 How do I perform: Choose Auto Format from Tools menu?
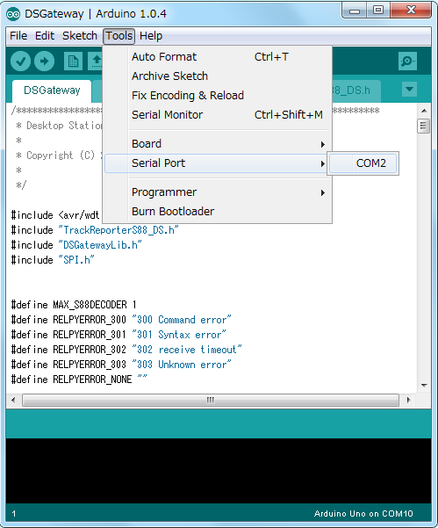[219, 57]
